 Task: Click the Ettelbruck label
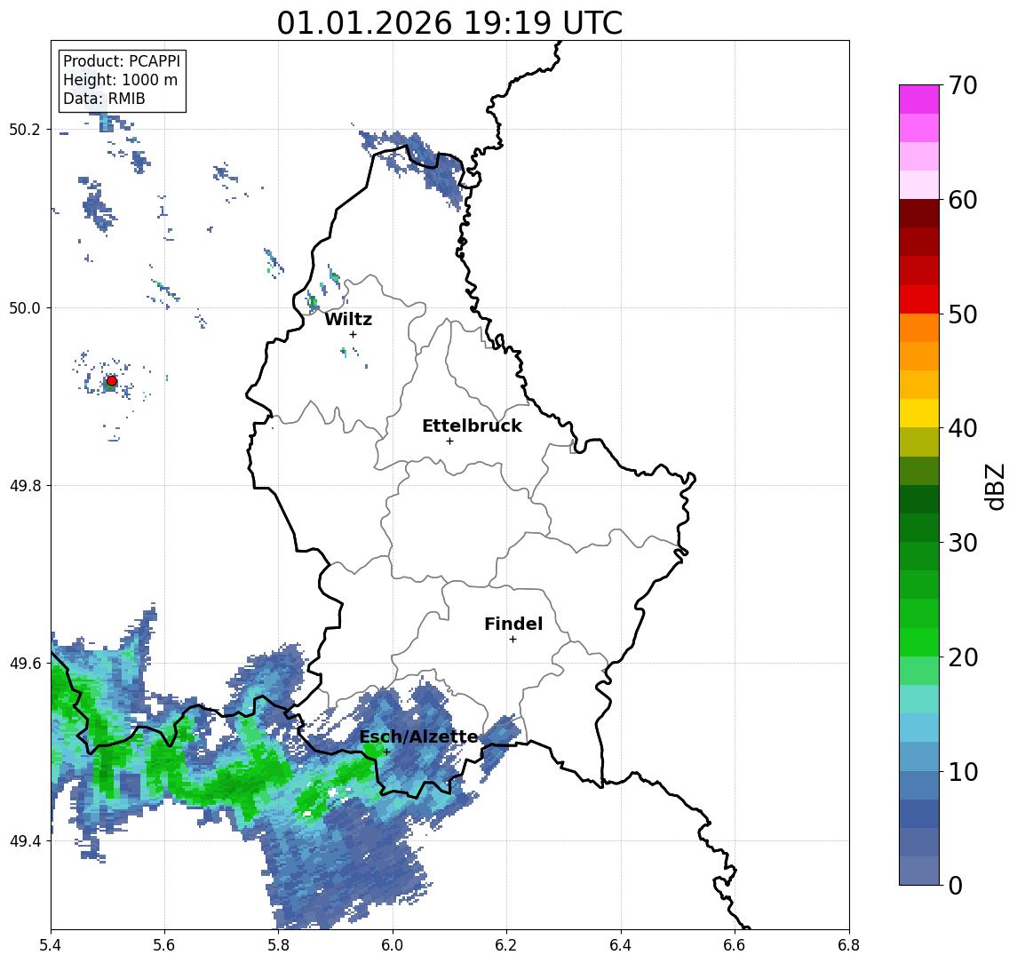(x=472, y=426)
